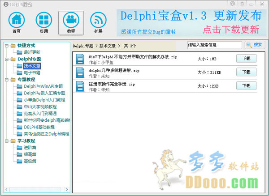The height and width of the screenshot is (196, 269).
Task: Download Win7下Delphi不能打开帮助文件 zip
Action: (246, 59)
